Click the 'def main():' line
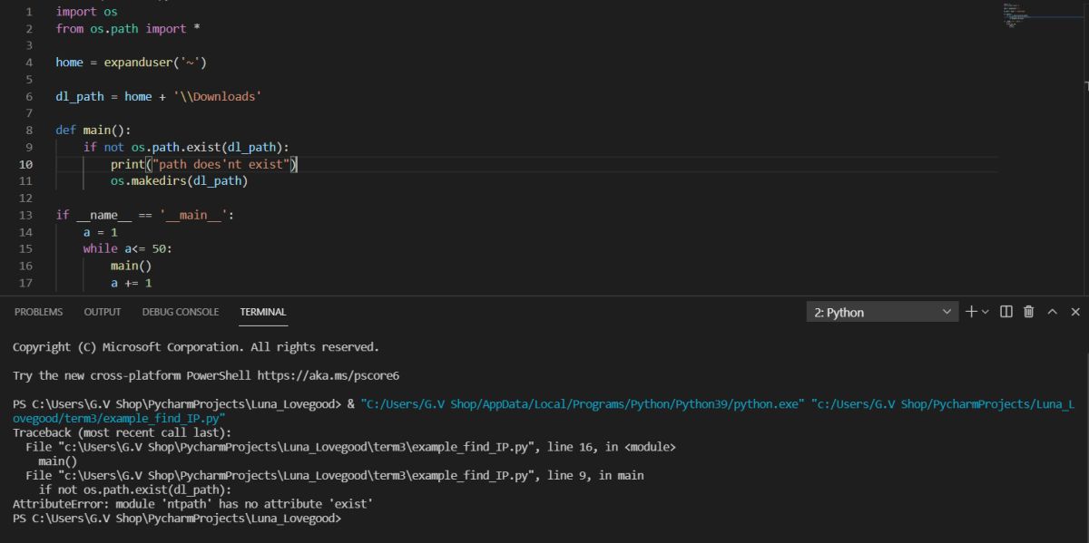Viewport: 1089px width, 543px height. 93,130
